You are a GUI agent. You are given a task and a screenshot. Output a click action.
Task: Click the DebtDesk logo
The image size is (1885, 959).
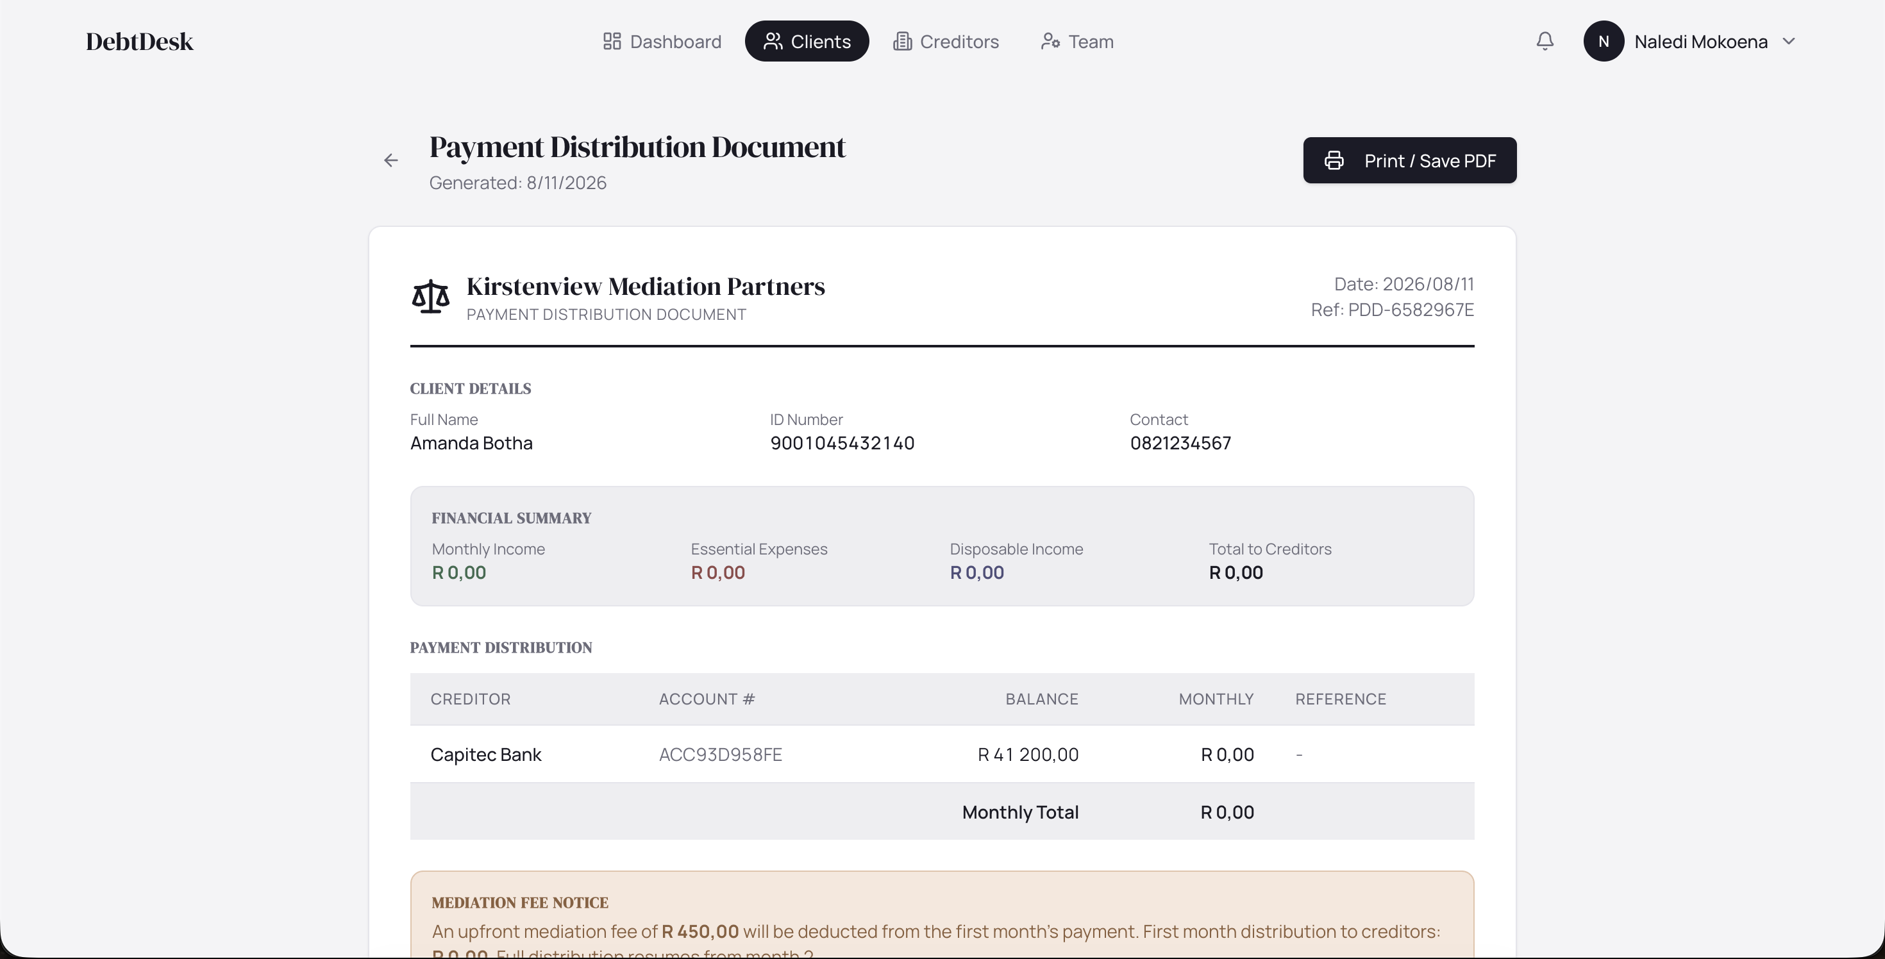tap(140, 42)
